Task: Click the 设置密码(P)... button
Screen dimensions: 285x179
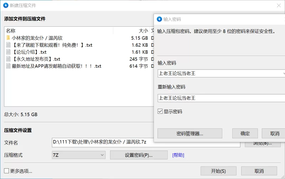Action: (139, 155)
